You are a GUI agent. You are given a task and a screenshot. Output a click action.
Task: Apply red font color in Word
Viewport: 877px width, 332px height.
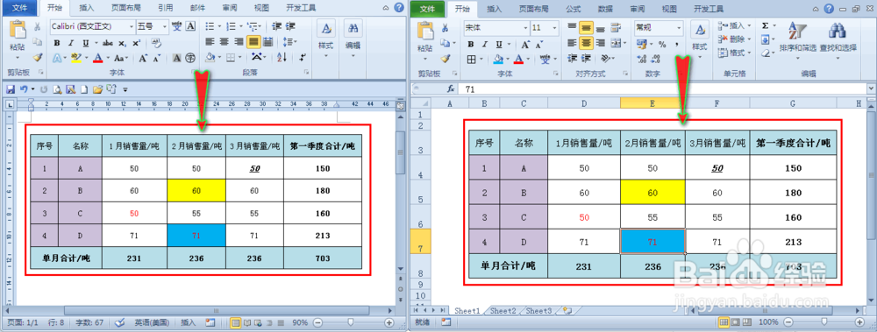click(98, 58)
